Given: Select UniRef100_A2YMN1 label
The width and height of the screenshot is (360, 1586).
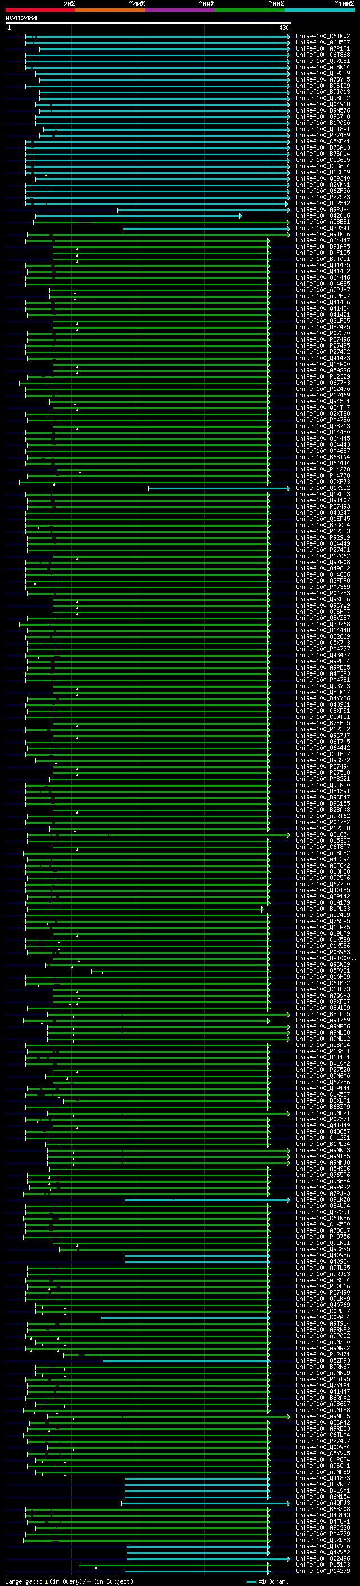Looking at the screenshot, I should tap(323, 185).
